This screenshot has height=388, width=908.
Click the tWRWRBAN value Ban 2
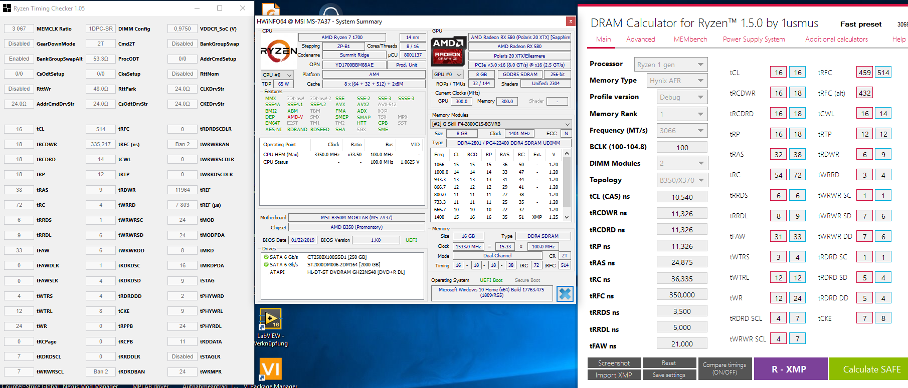tap(183, 144)
